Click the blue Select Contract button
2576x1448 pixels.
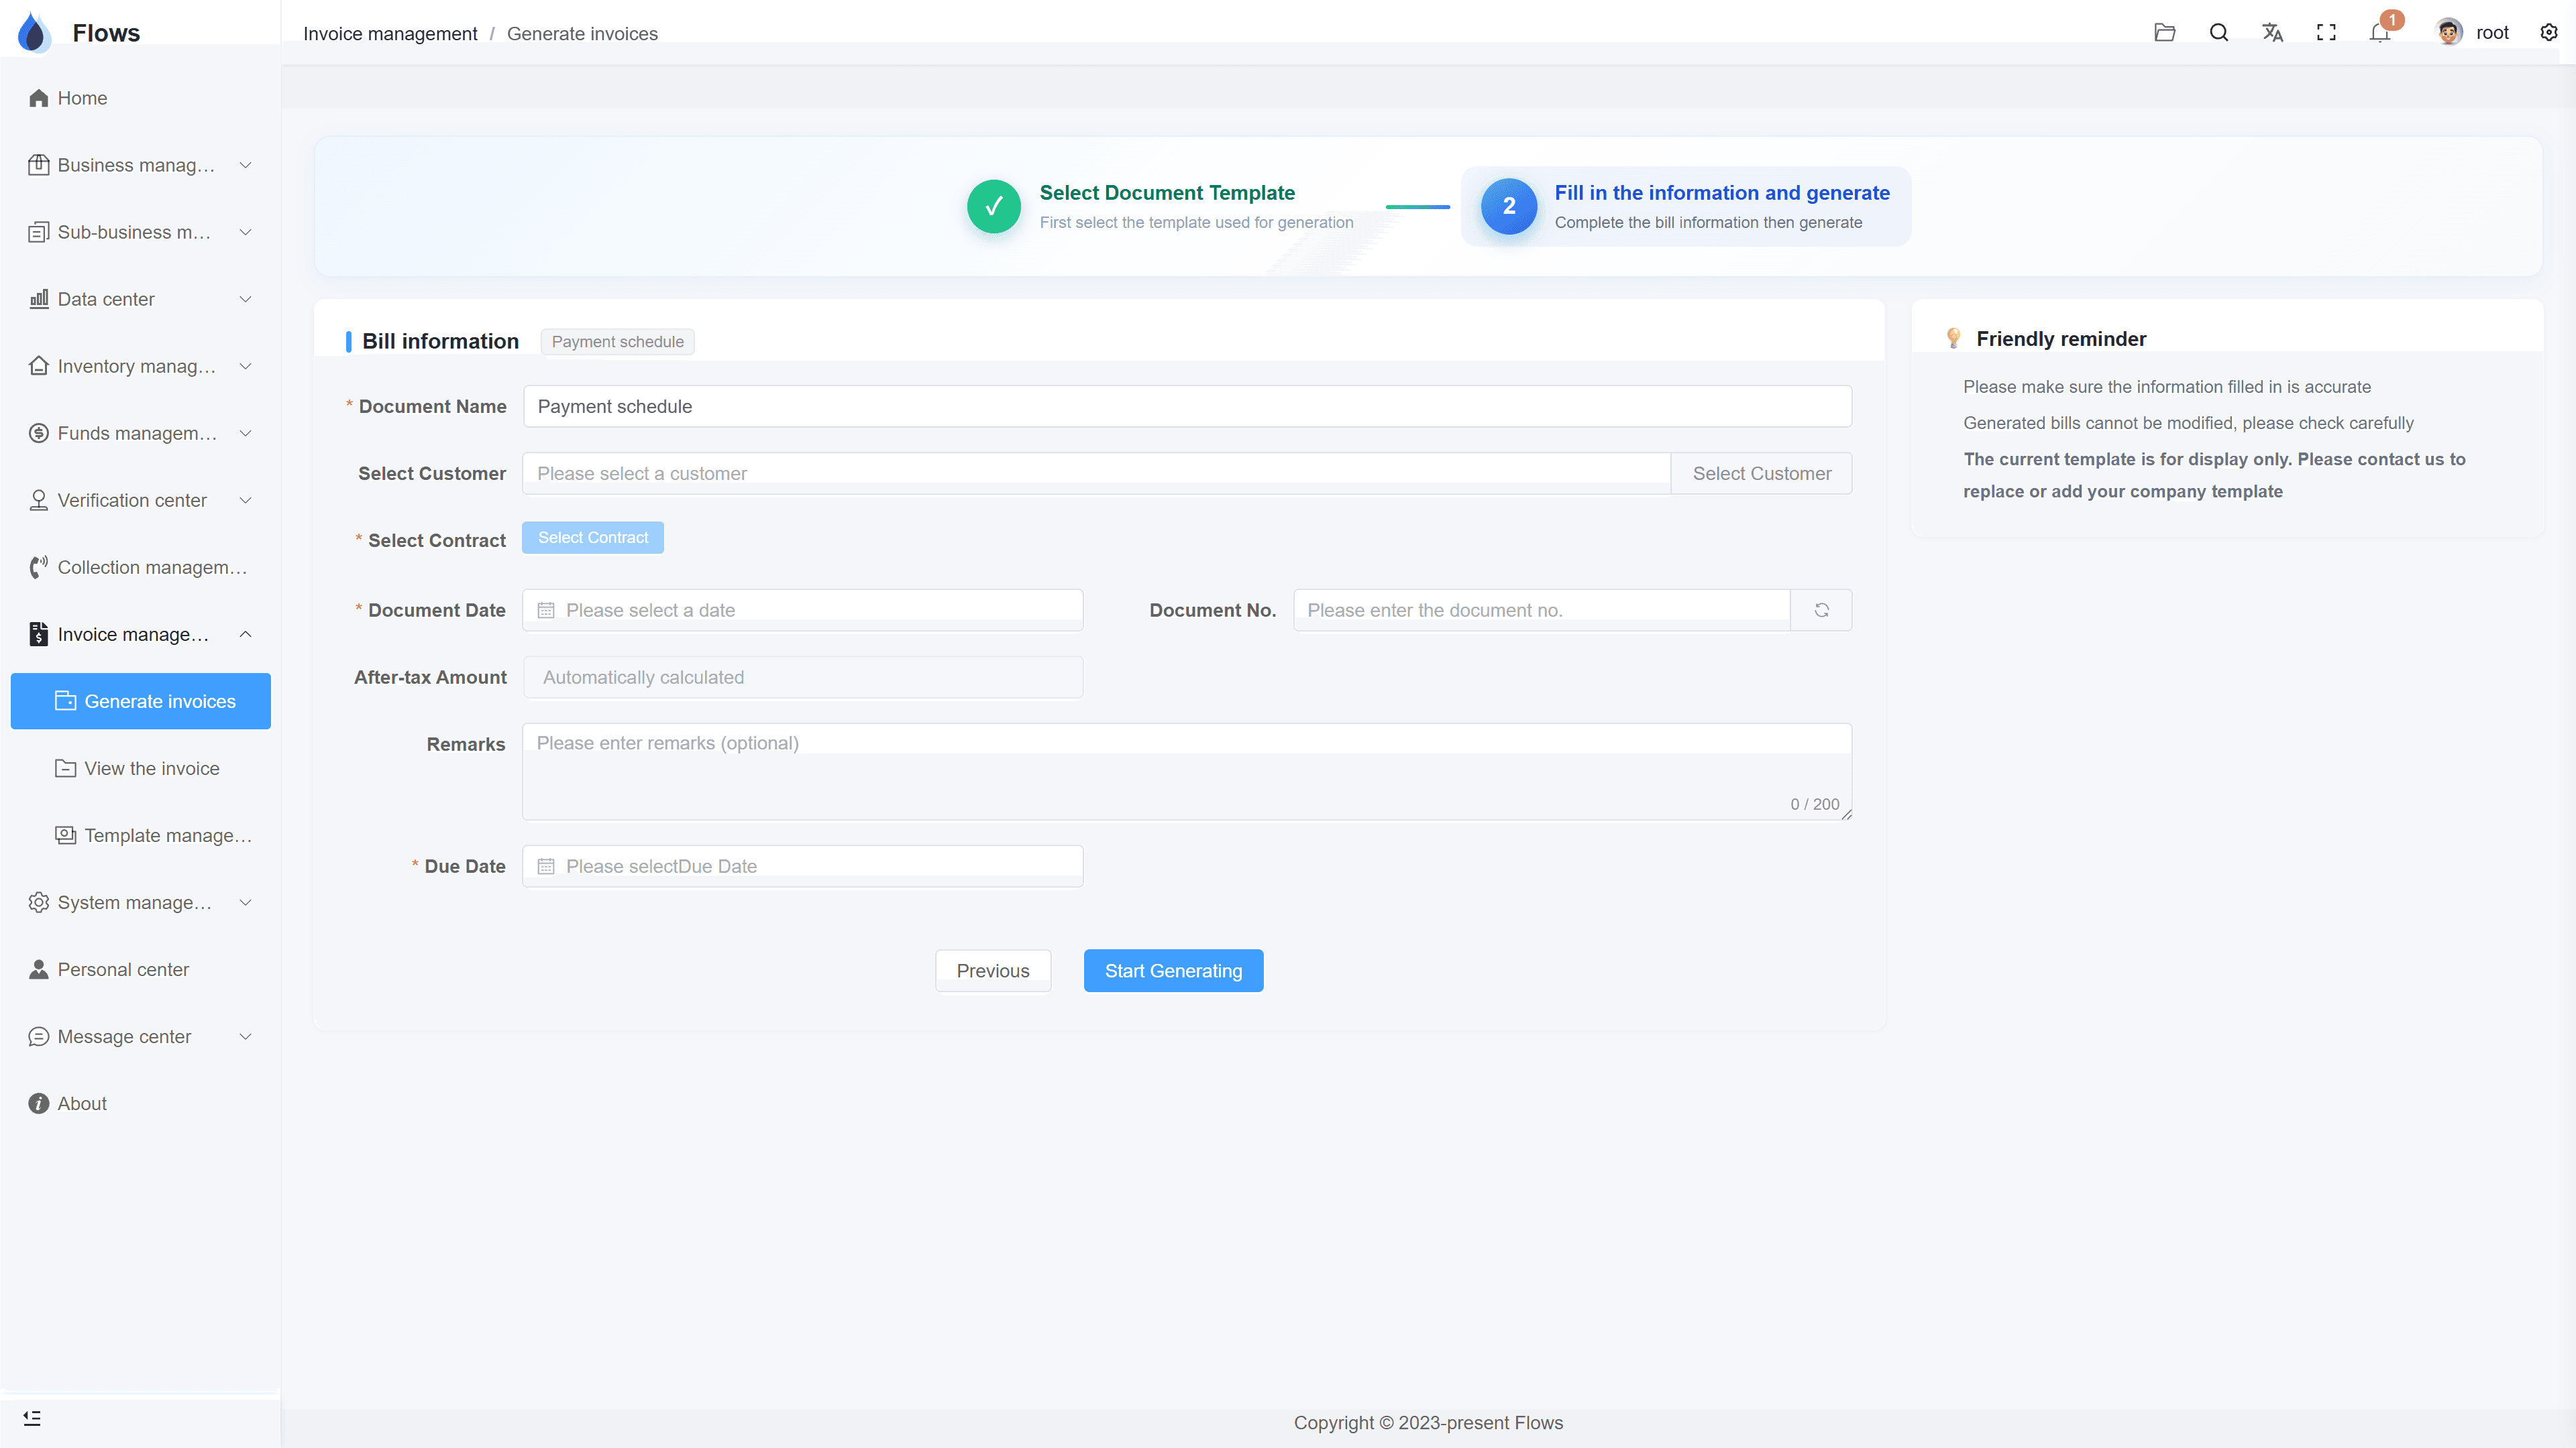[x=593, y=538]
